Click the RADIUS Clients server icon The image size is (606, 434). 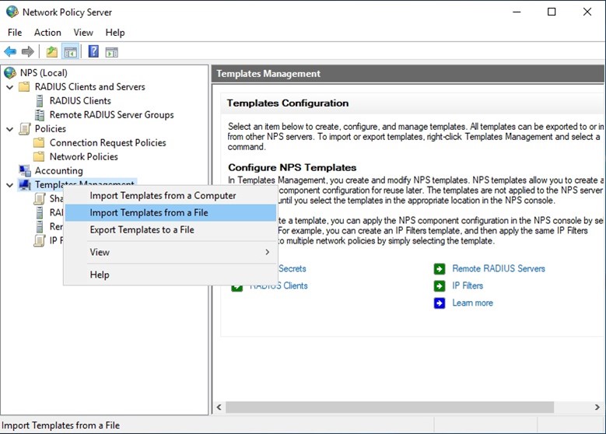tap(40, 101)
